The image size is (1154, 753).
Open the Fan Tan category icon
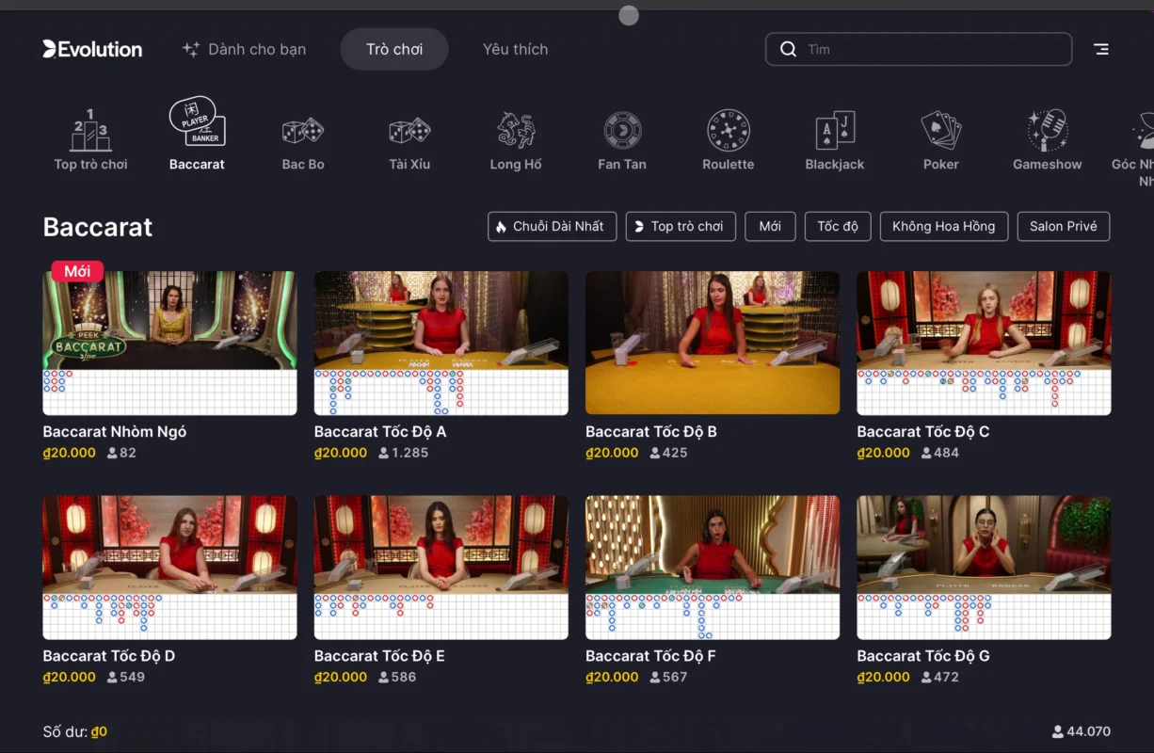[x=622, y=132]
